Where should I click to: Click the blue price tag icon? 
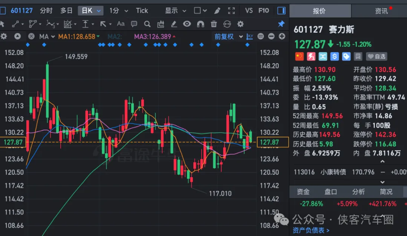pyautogui.click(x=346, y=56)
